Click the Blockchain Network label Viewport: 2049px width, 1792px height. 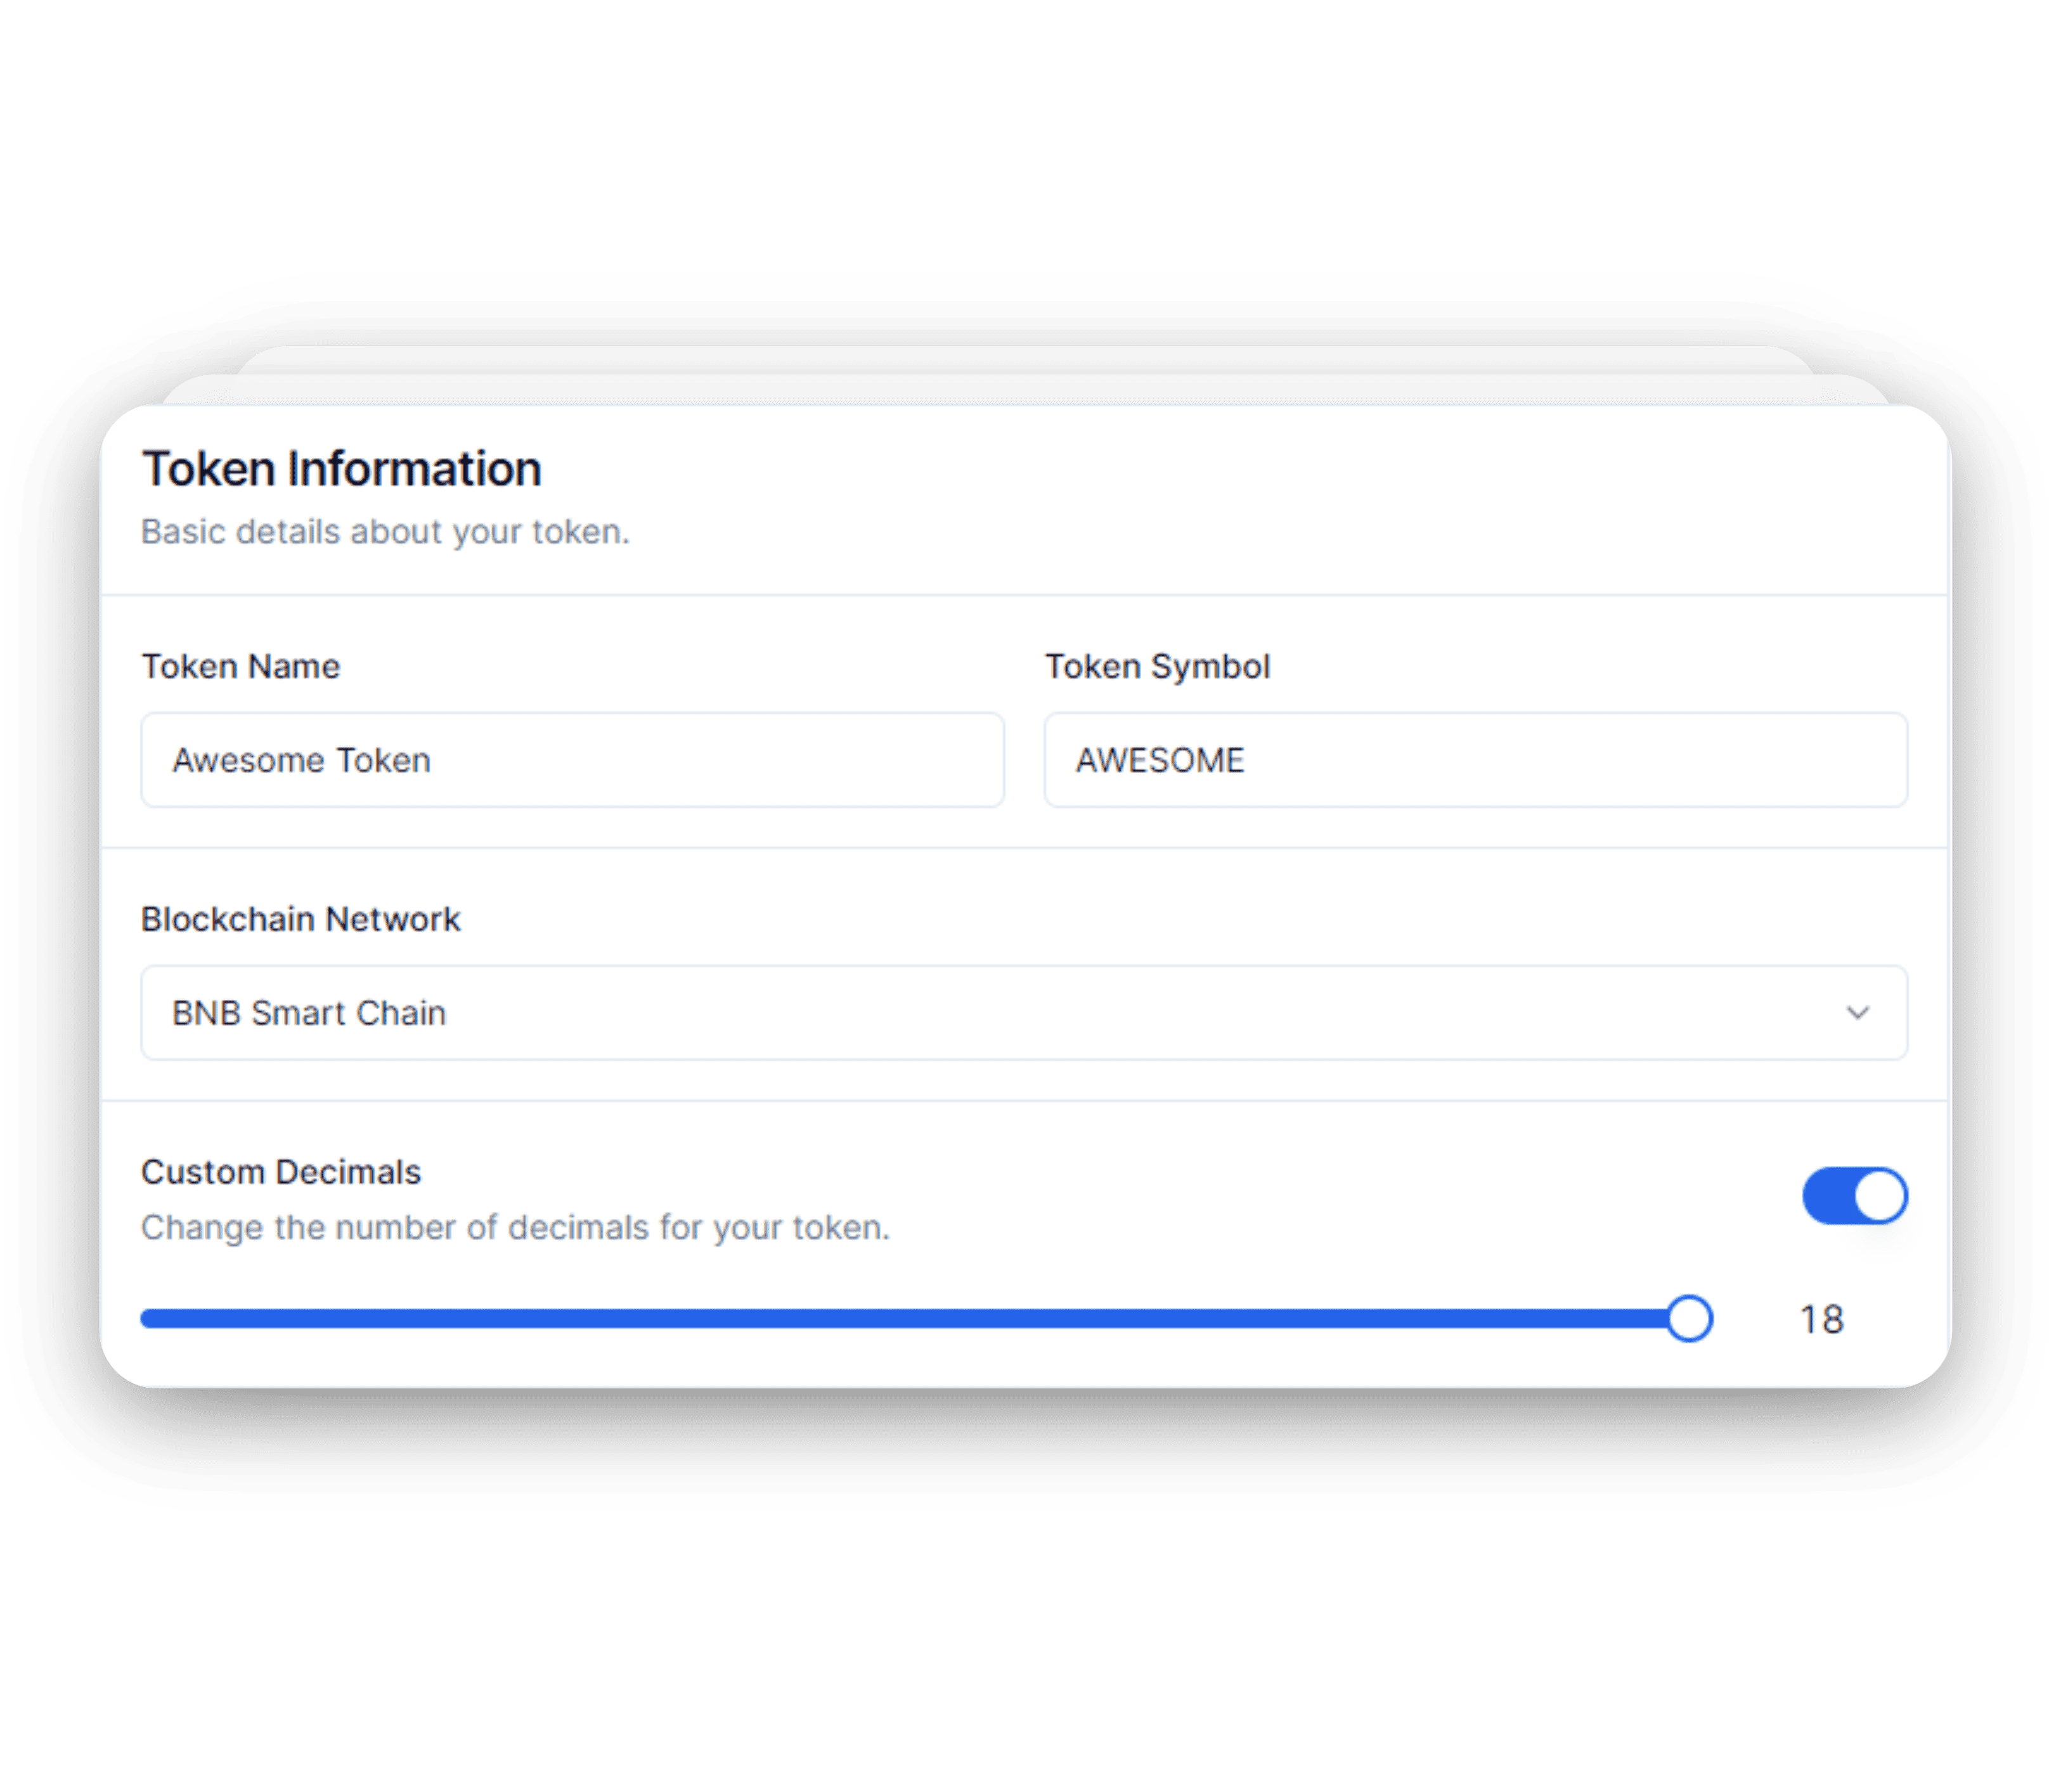pos(300,920)
